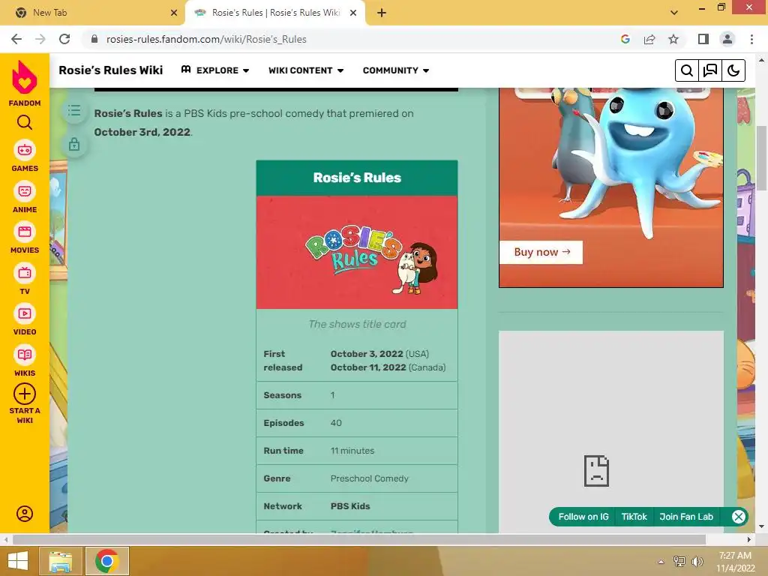Expand the Wiki Content menu
This screenshot has height=576, width=768.
point(306,70)
